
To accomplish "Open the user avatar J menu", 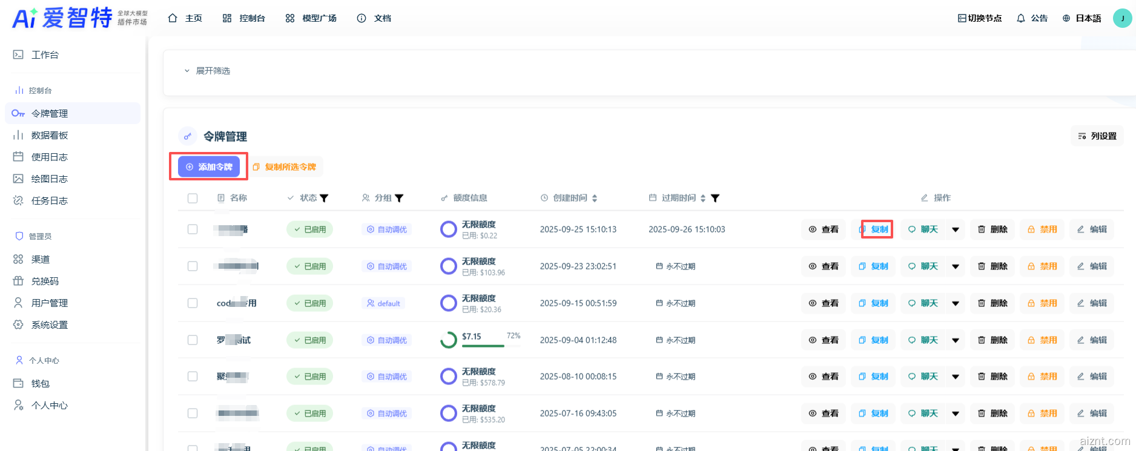I will (1122, 18).
